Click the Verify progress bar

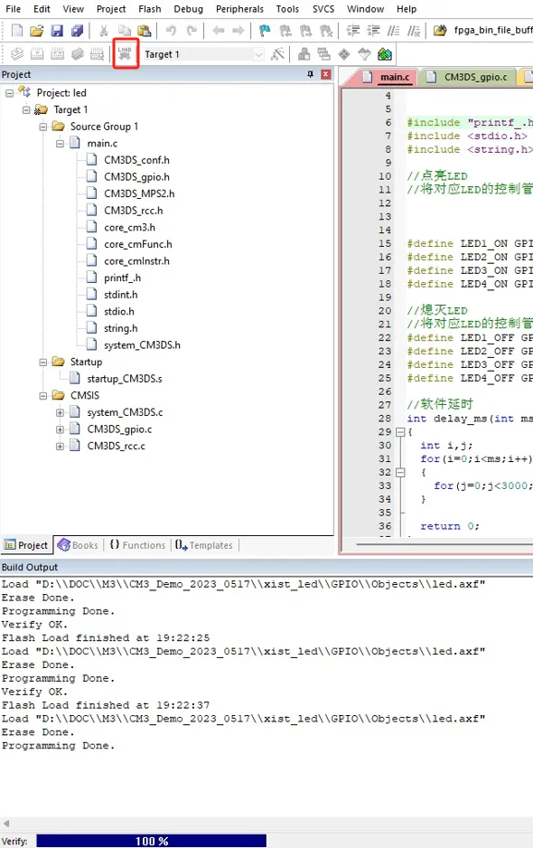pos(152,841)
